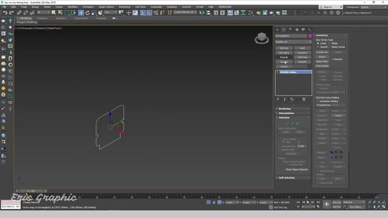Select the Linear vertex type radio
The height and width of the screenshot is (218, 388).
318,43
